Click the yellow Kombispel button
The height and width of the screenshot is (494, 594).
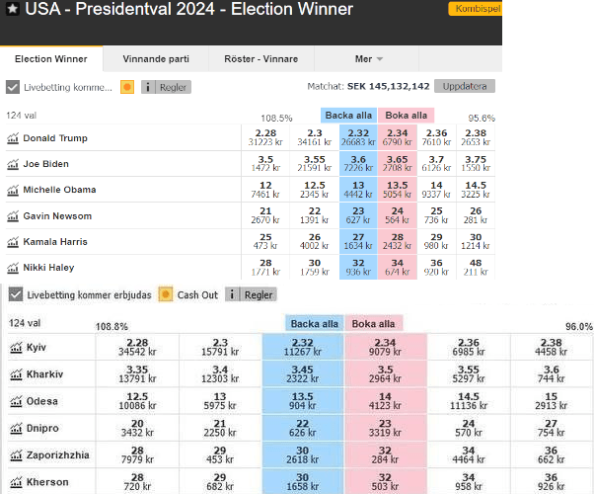476,9
